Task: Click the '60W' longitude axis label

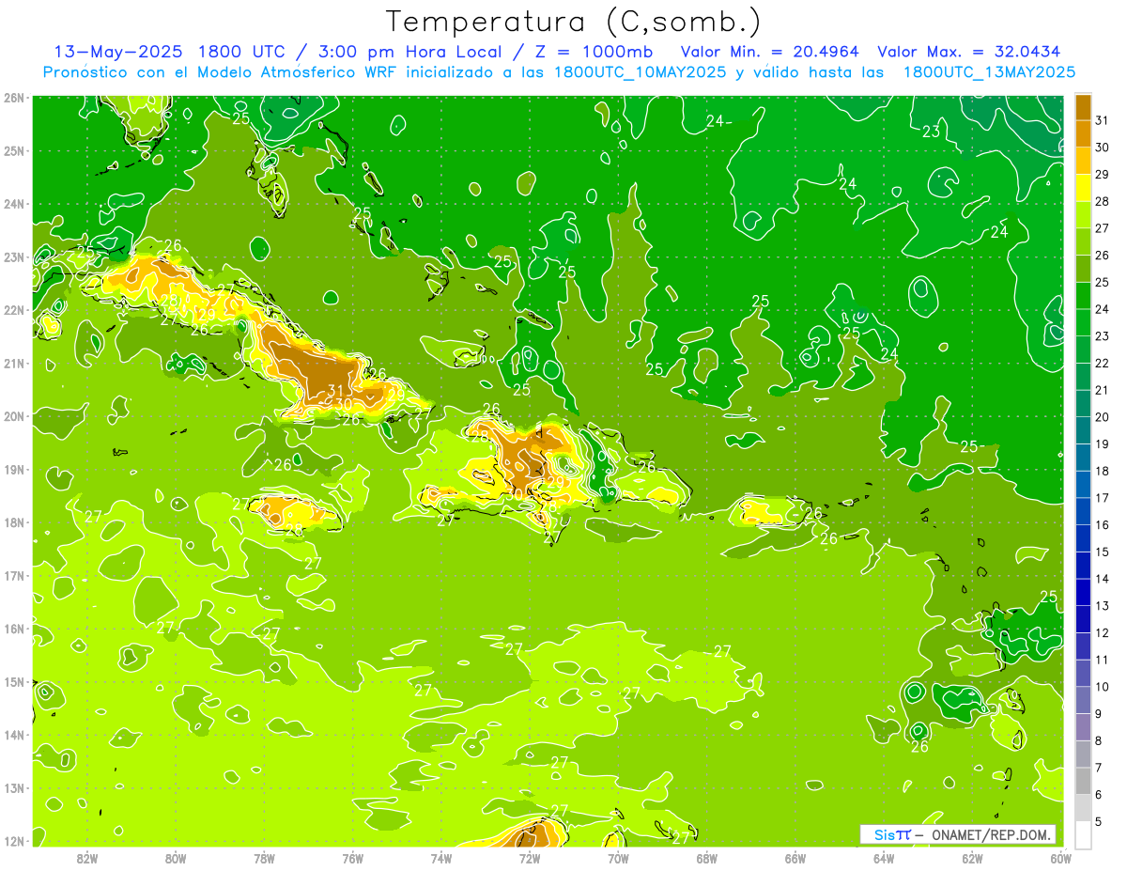Action: pos(1060,858)
